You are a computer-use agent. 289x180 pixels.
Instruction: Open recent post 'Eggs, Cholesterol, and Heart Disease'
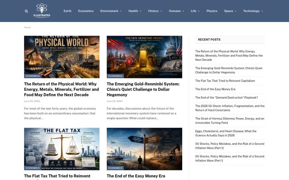[226, 133]
